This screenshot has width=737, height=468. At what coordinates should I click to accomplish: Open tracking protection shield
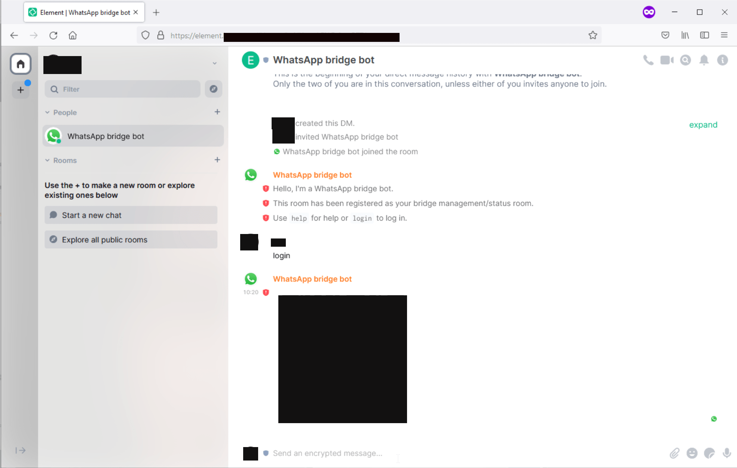point(146,35)
